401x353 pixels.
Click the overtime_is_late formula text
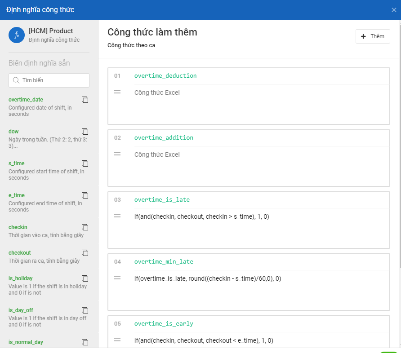(x=201, y=216)
